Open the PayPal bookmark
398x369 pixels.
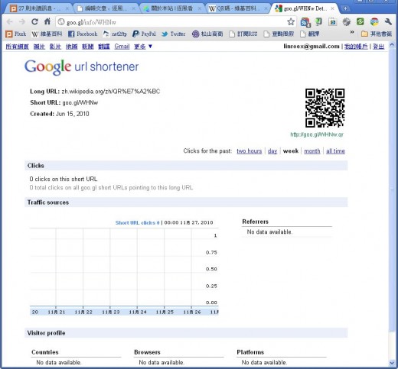click(x=144, y=34)
